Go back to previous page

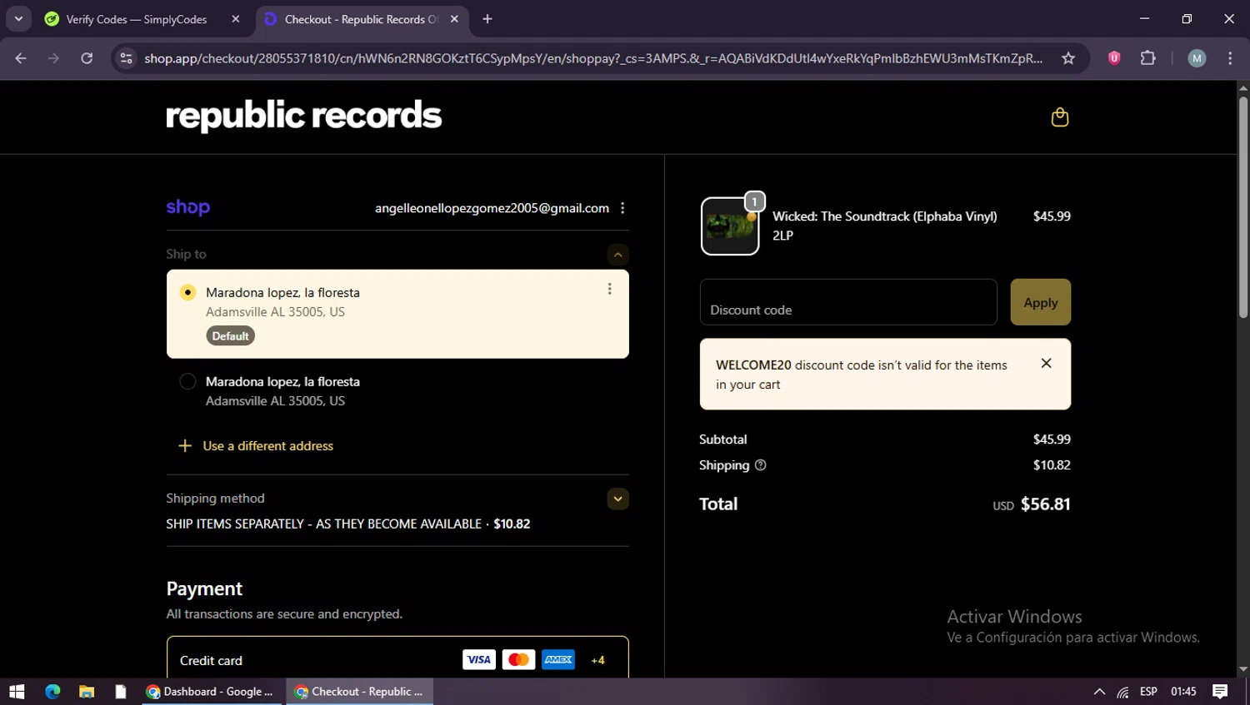tap(21, 58)
